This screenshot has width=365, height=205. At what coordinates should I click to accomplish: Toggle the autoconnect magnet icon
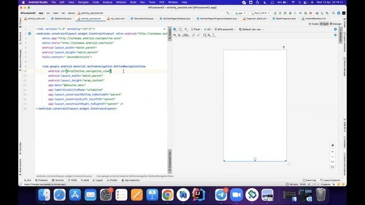[x=179, y=35]
